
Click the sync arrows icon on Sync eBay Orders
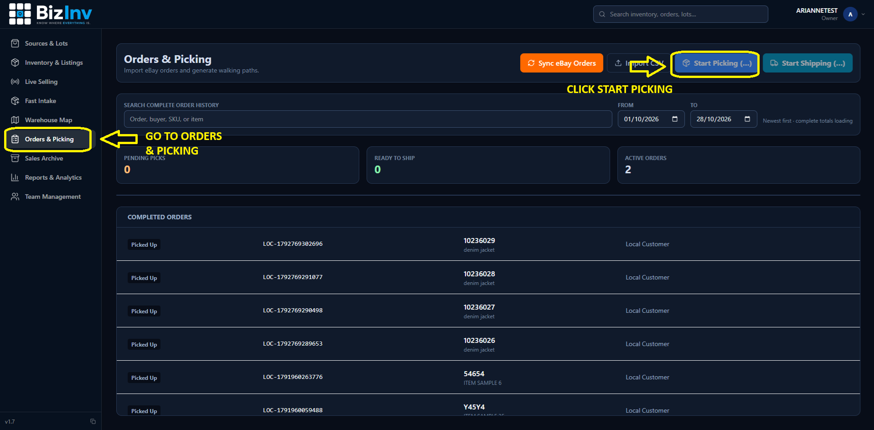coord(531,63)
